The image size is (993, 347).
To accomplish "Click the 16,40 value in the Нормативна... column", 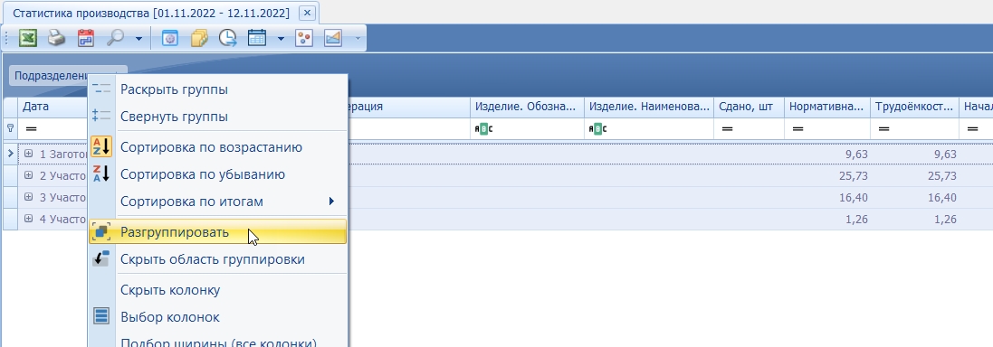I will pyautogui.click(x=853, y=198).
